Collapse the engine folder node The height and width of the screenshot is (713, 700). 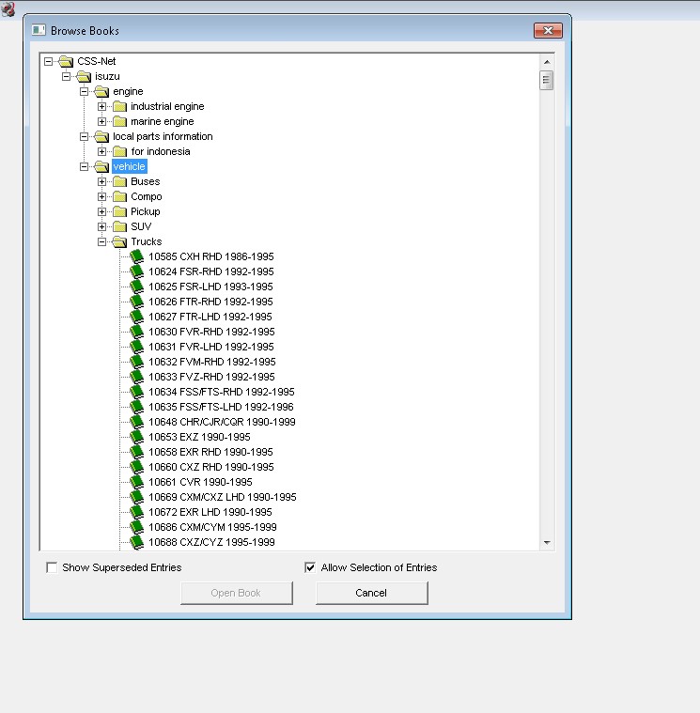(x=85, y=91)
